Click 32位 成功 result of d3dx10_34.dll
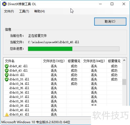This screenshot has width=130, height=125. click(74, 84)
